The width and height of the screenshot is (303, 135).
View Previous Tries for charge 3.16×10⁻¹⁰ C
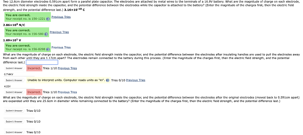[61, 17]
